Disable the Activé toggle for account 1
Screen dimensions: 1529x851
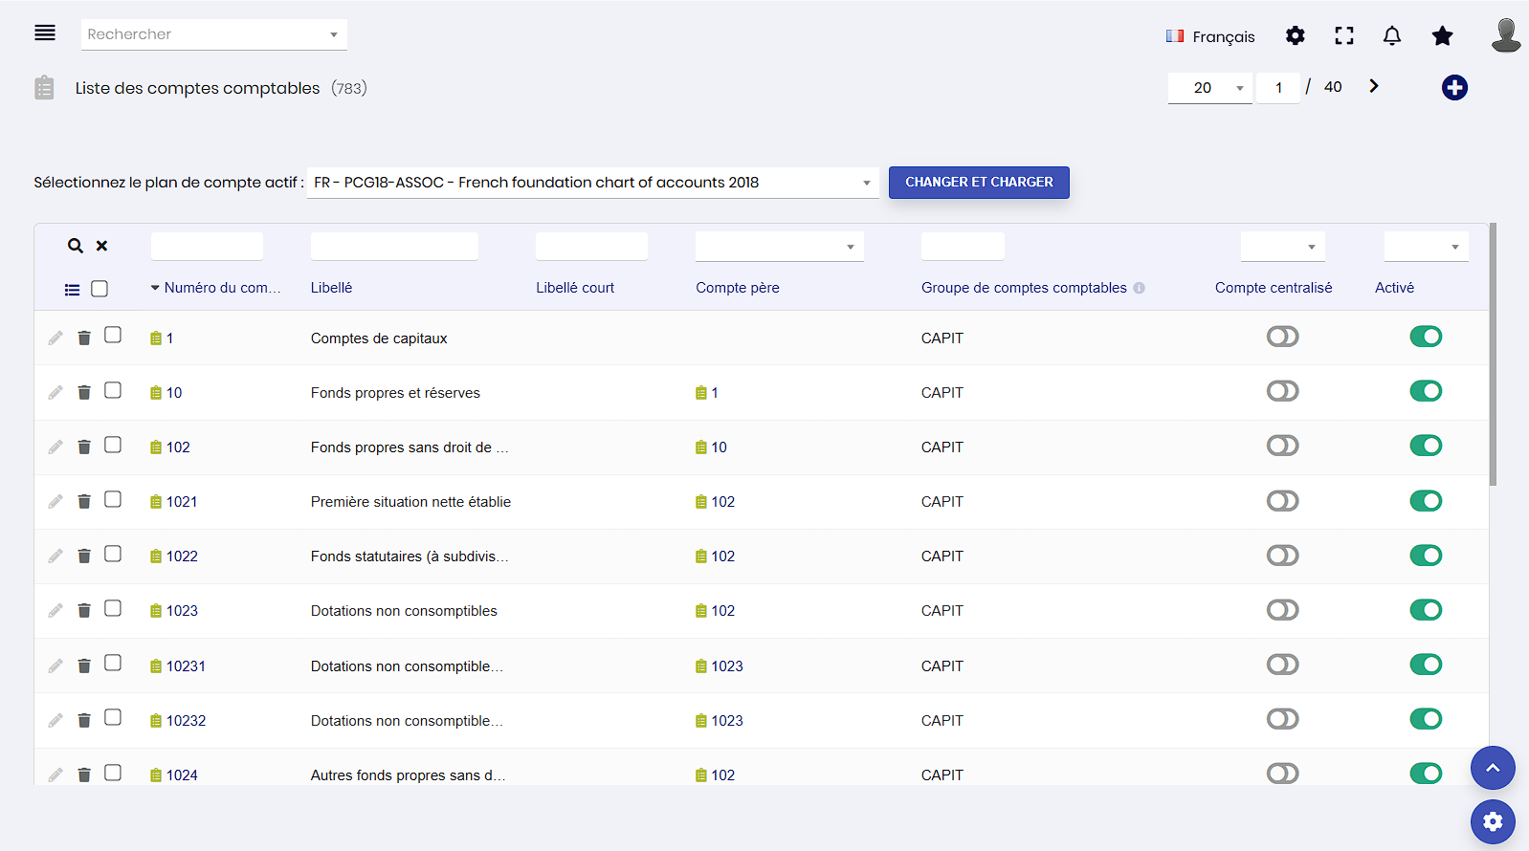(1425, 337)
